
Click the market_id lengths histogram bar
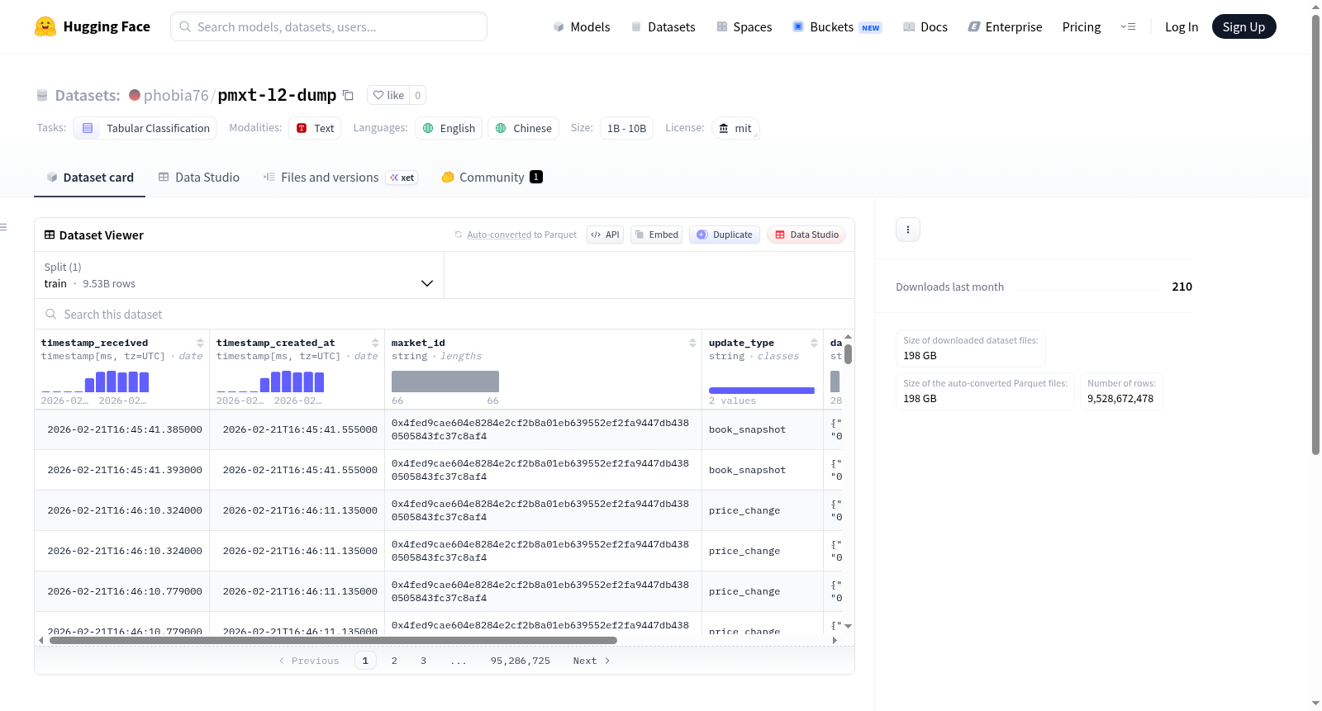445,382
